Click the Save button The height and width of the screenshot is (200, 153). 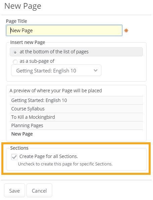pyautogui.click(x=14, y=190)
